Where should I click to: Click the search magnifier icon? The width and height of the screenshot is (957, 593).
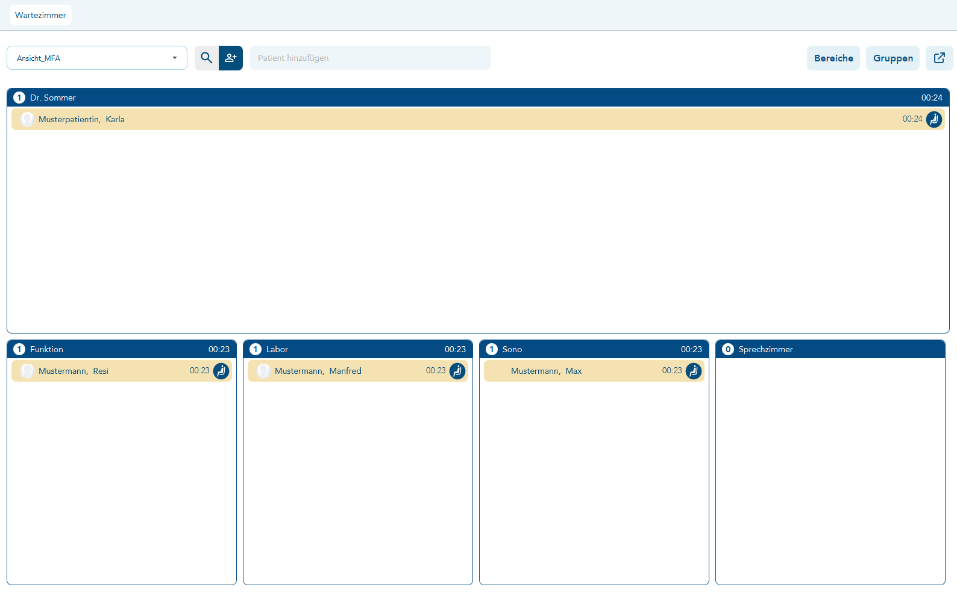click(x=206, y=58)
